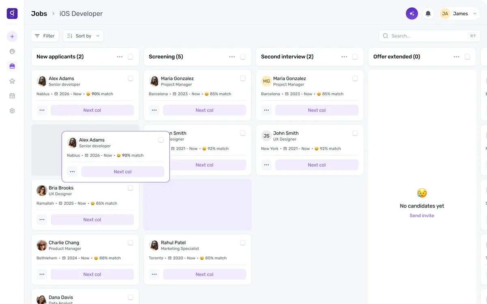
Task: Click the purple plus icon in sidebar
Action: (x=12, y=36)
